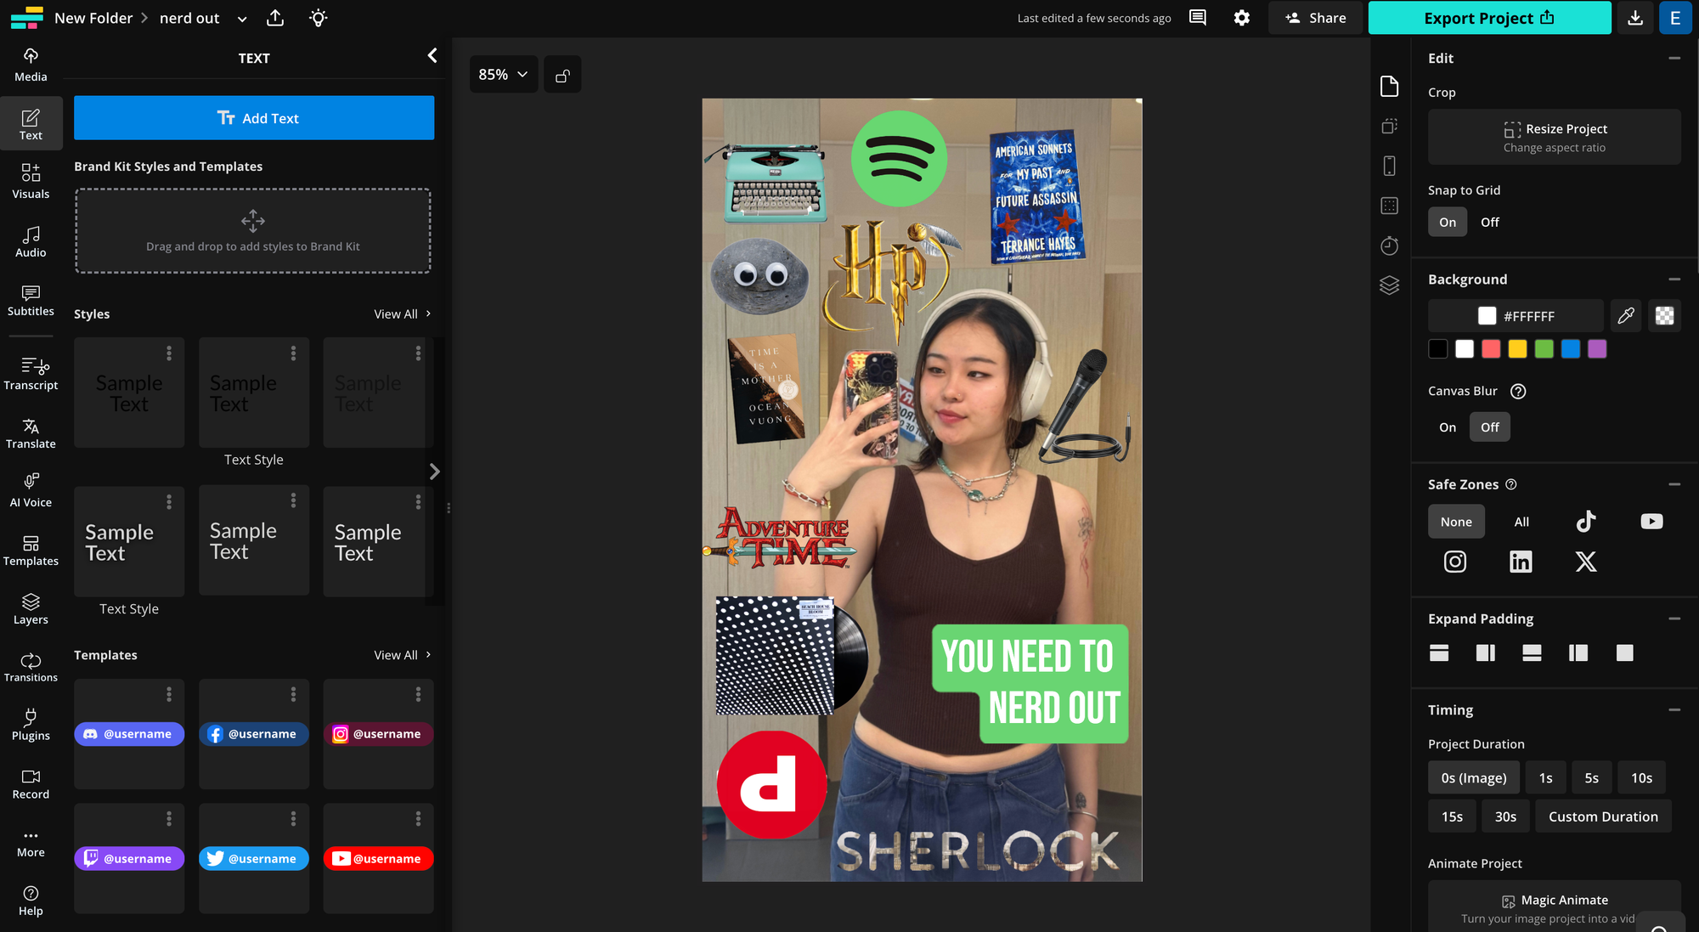Select the Transcript tool
Image resolution: width=1699 pixels, height=932 pixels.
[31, 374]
